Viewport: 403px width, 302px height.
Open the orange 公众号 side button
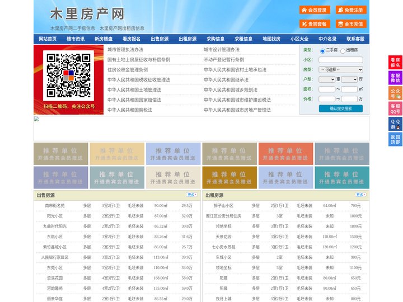point(395,93)
